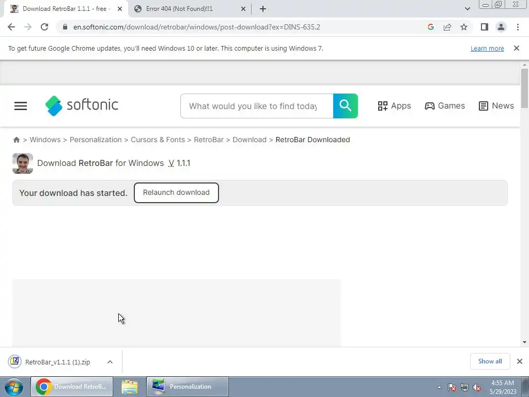This screenshot has width=529, height=397.
Task: Click the forward navigation arrow
Action: pyautogui.click(x=28, y=27)
